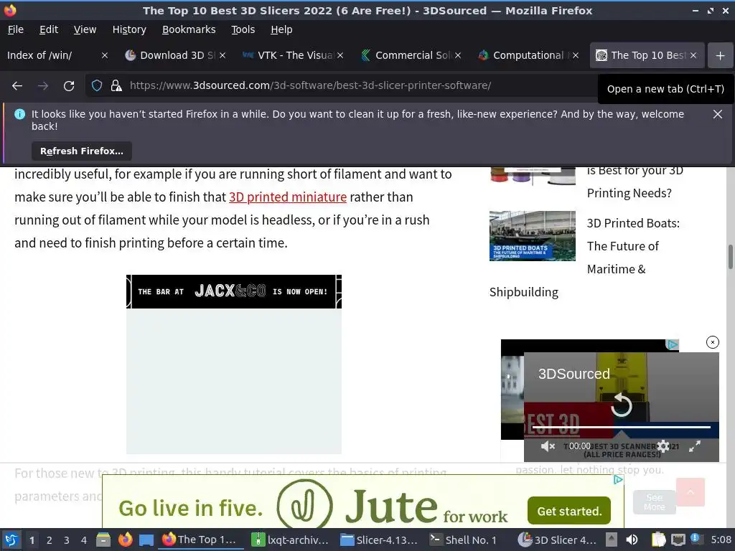Click 'Get started.' on Jute ad
Screen dimensions: 735x551
569,511
